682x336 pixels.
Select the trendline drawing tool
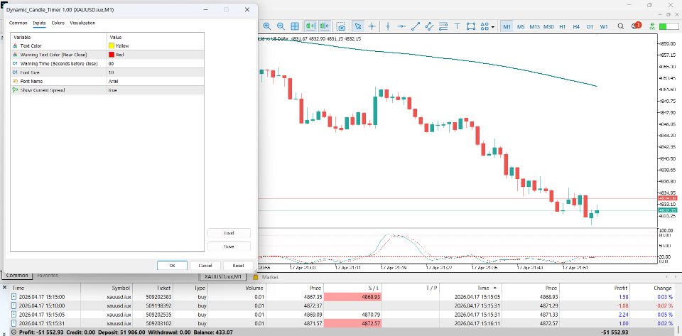[x=416, y=26]
